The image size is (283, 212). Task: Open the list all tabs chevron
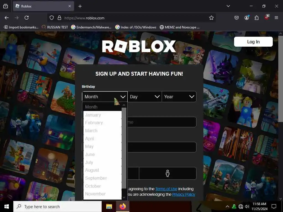[228, 6]
